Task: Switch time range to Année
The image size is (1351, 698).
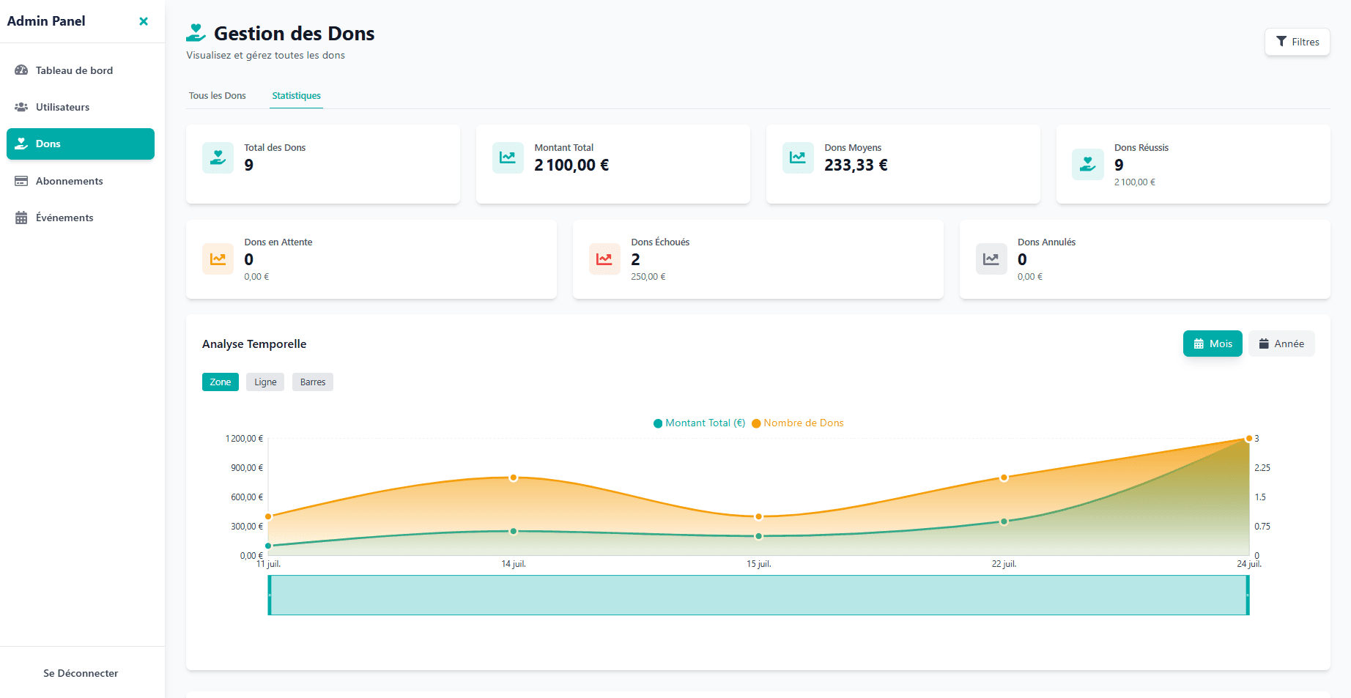Action: click(x=1281, y=344)
